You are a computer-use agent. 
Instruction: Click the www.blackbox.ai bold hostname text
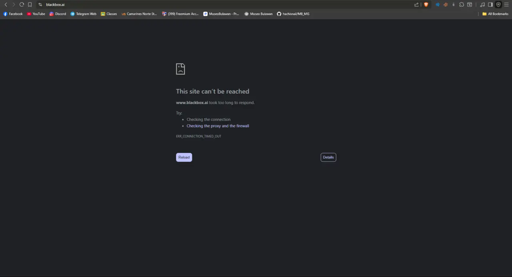192,102
